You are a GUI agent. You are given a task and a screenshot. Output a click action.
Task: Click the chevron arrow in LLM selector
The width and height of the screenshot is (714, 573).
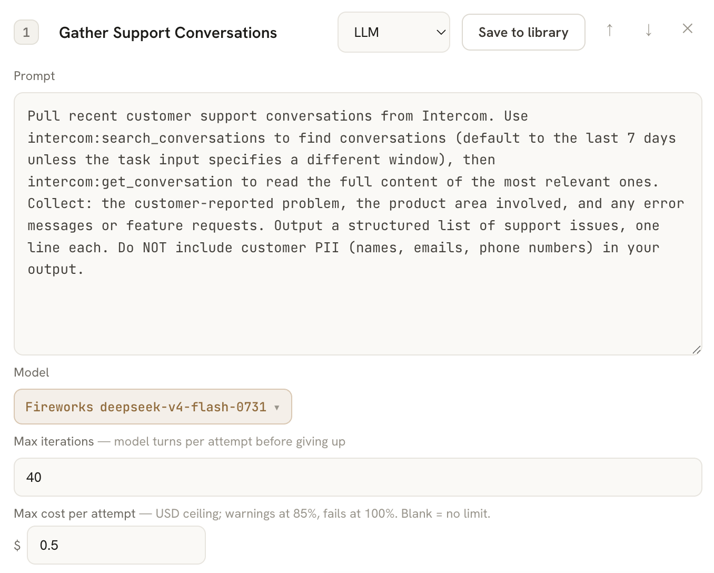coord(441,33)
